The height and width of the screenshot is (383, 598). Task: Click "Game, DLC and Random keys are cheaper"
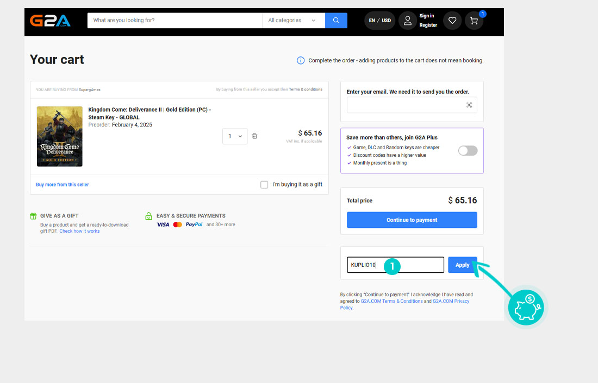point(396,148)
